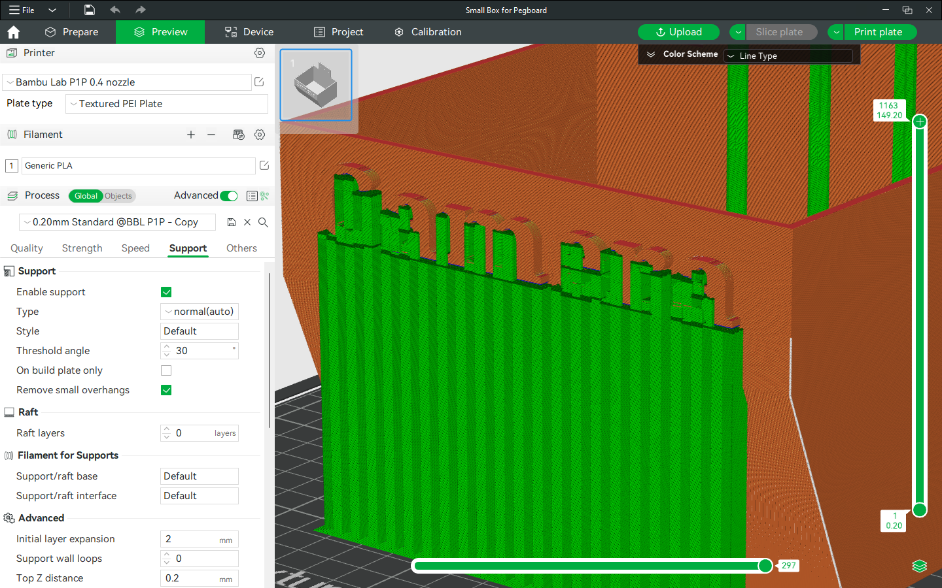Remove a filament with the minus icon
This screenshot has height=588, width=942.
[211, 135]
